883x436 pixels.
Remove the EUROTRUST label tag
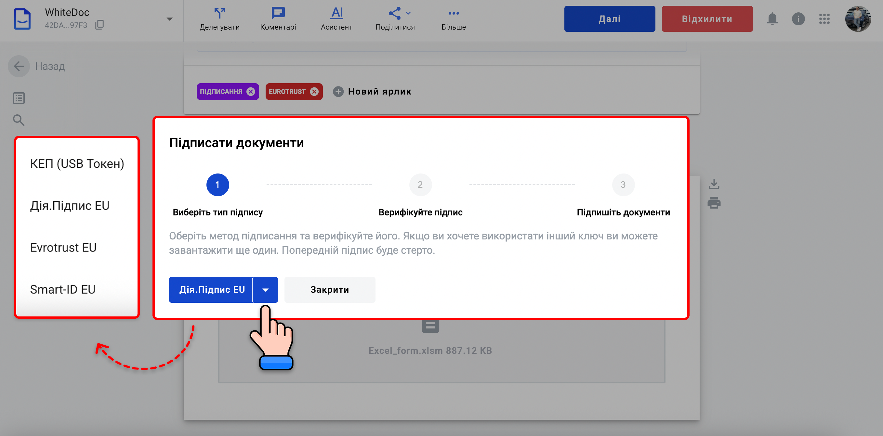314,91
